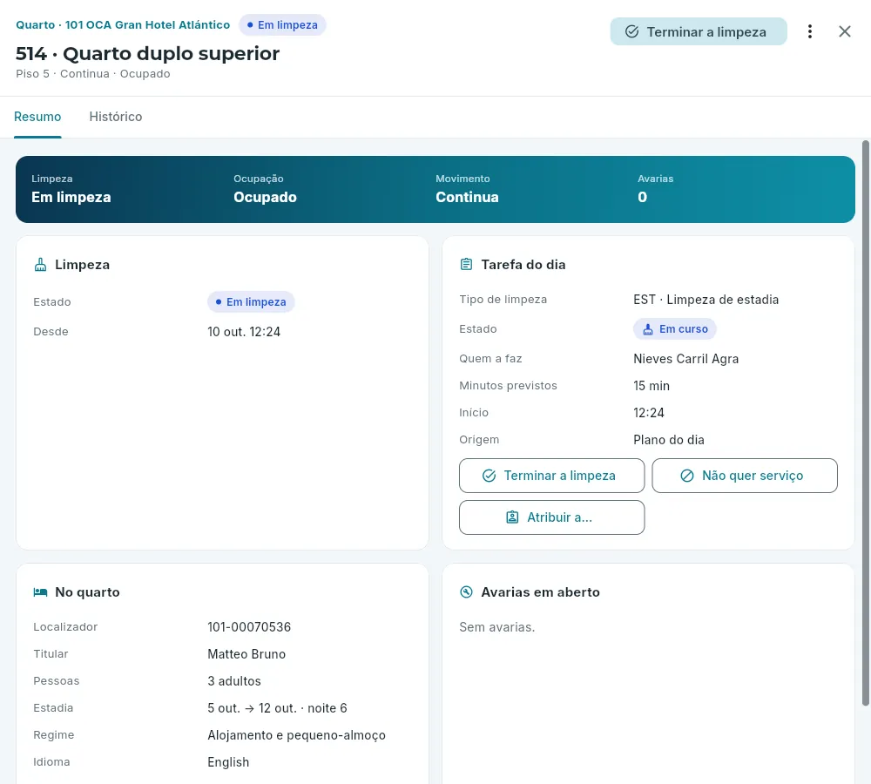Click the Avarias count 0 in the banner
The height and width of the screenshot is (784, 871).
coord(642,197)
